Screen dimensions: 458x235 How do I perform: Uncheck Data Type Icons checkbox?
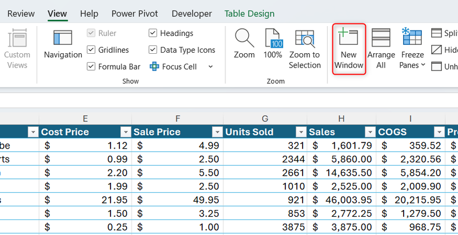[153, 50]
